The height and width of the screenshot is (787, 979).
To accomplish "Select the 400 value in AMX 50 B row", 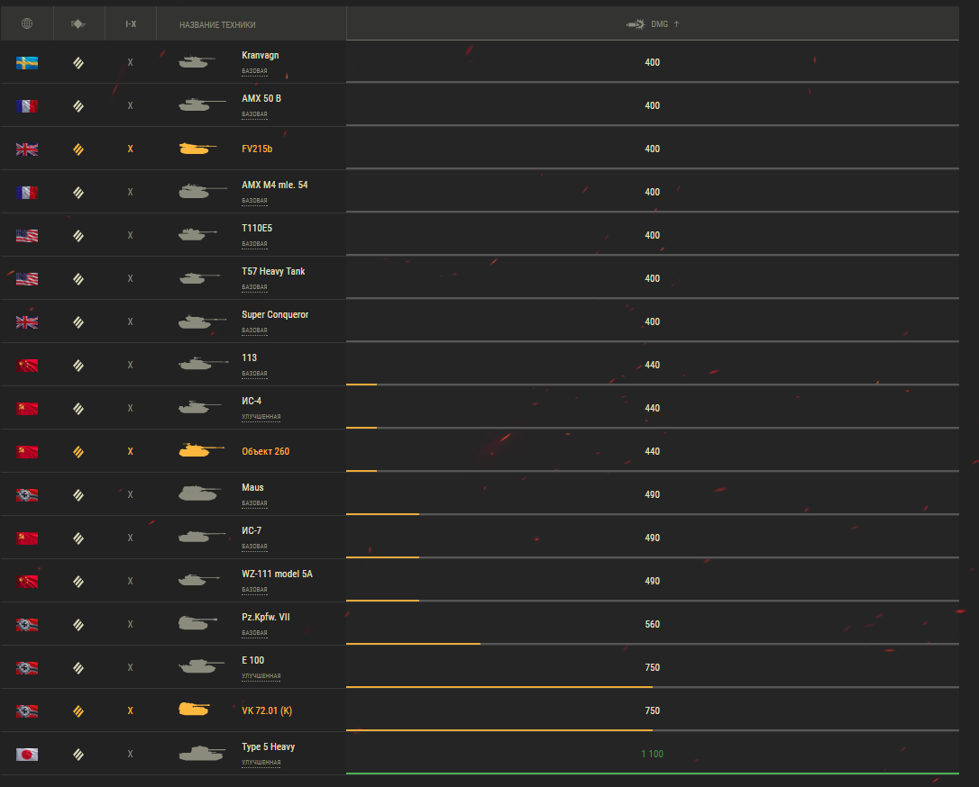I will pyautogui.click(x=653, y=105).
